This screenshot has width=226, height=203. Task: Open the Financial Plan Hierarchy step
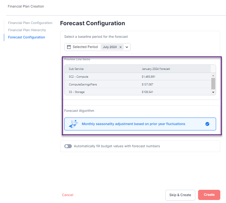tap(27, 30)
